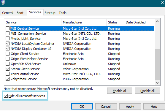Image resolution: width=165 pixels, height=111 pixels.
Task: Select the MSI_Companion_Service row name
Action: pos(28,34)
